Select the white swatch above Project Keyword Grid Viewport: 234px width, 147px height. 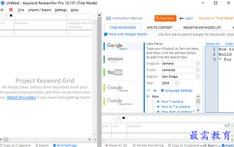(x=2, y=15)
